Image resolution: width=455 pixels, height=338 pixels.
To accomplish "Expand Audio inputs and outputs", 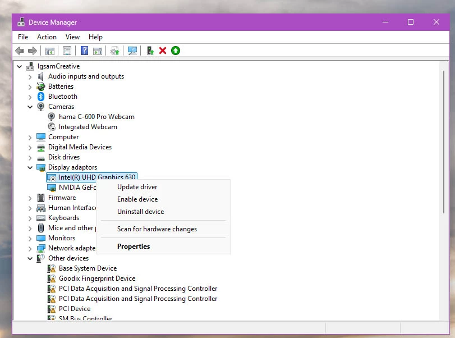I will tap(30, 77).
